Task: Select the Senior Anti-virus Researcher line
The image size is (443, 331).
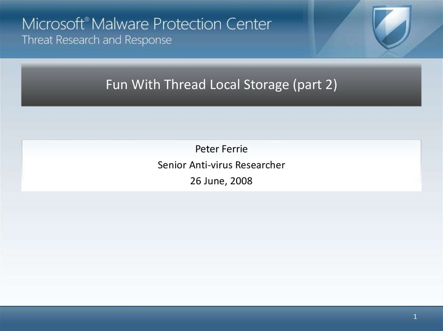Action: [221, 165]
